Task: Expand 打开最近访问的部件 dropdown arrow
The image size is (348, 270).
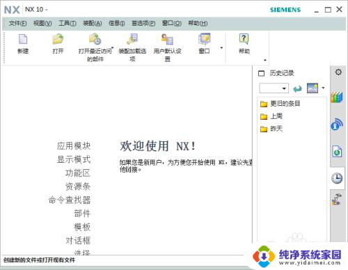Action: click(x=113, y=48)
